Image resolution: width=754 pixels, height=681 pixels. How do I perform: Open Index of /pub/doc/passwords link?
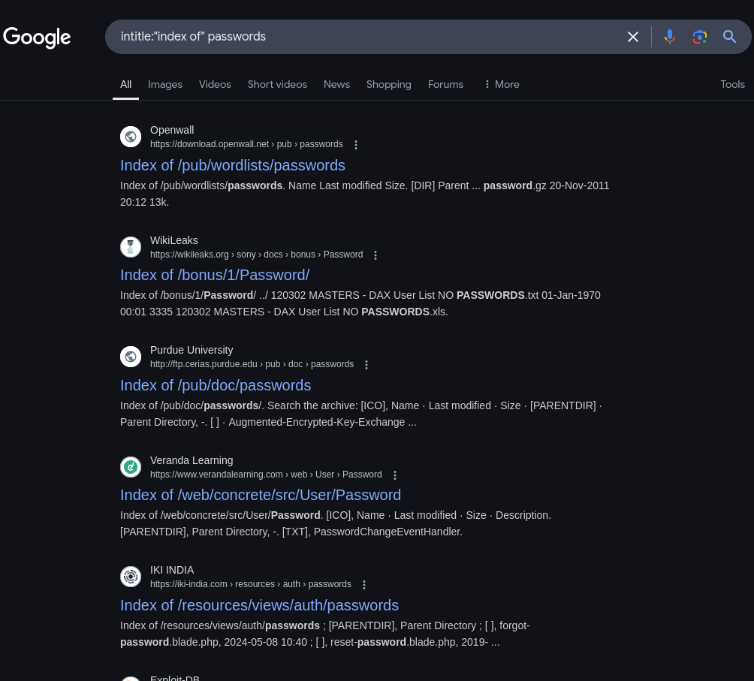[216, 385]
